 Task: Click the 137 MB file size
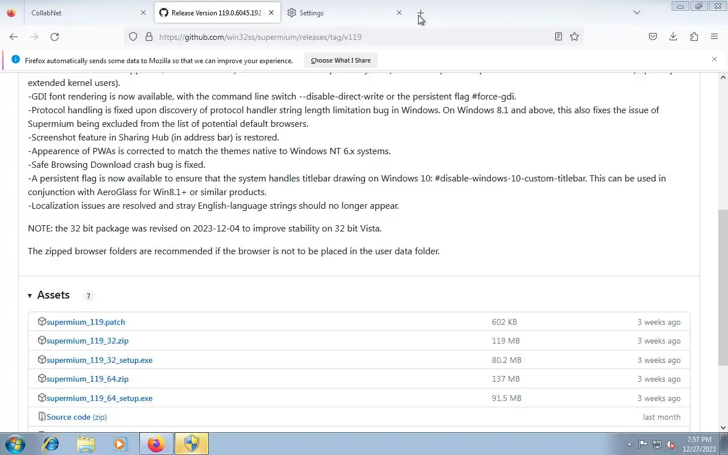coord(506,379)
